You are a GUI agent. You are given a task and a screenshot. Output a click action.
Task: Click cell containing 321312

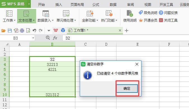[52, 95]
